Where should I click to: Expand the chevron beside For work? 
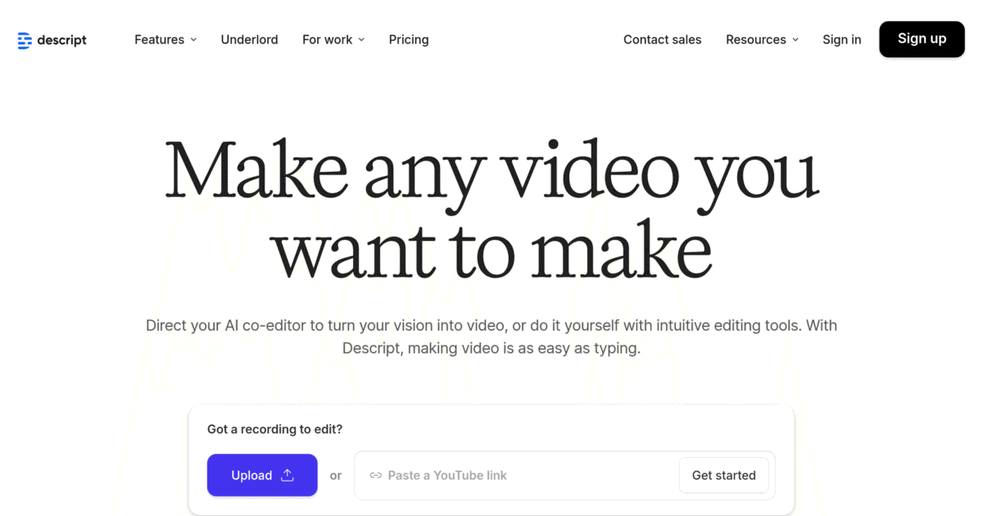point(361,39)
